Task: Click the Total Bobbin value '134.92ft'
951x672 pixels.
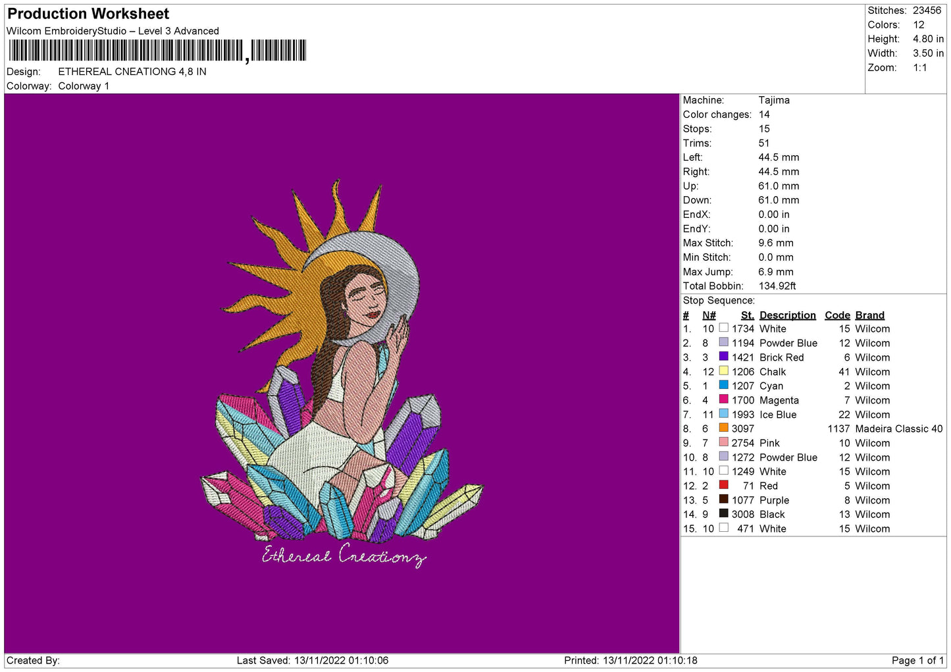Action: (x=777, y=286)
